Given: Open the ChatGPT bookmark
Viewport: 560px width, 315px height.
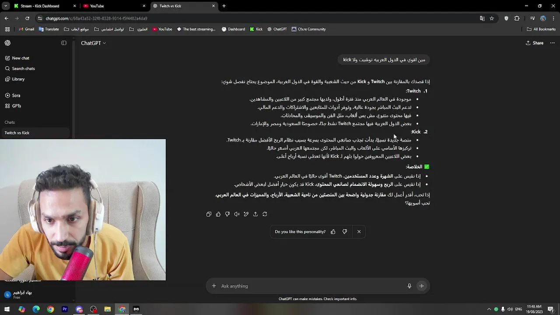Looking at the screenshot, I should click(277, 29).
